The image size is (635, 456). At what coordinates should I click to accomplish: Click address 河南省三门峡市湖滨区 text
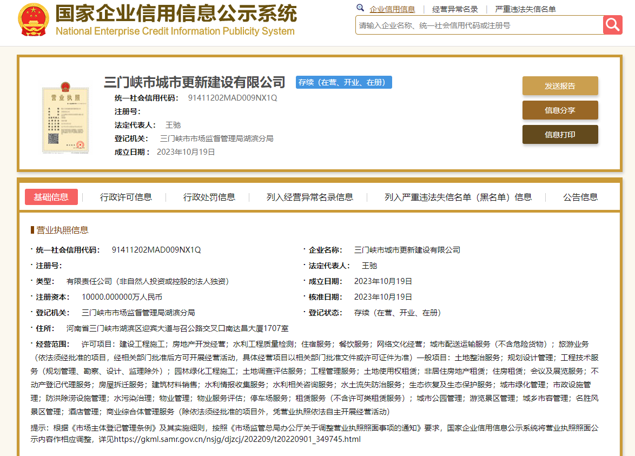177,328
